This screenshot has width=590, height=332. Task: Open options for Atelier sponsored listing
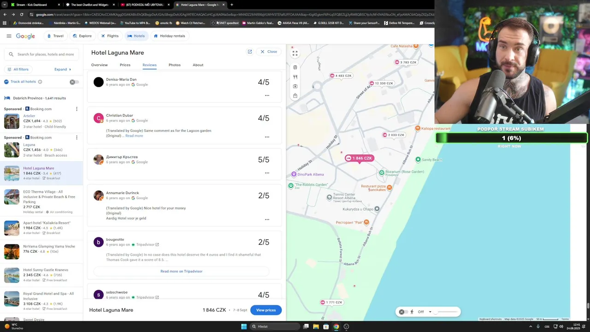click(x=77, y=109)
